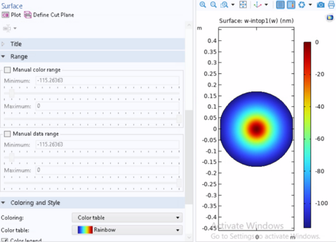Screen dimensions: 336x242
Task: Toggle the grid display button
Action: point(280,5)
